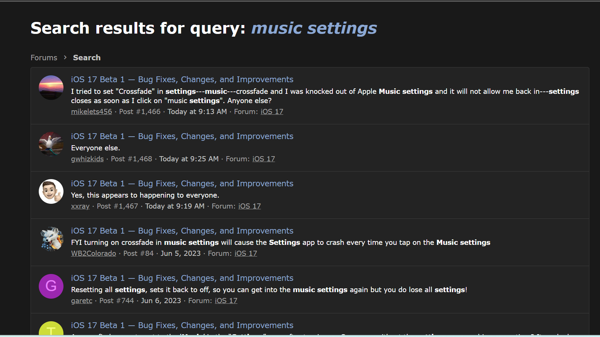Click the 'Yes, this appears to happening' snippet
The image size is (600, 337).
click(145, 195)
